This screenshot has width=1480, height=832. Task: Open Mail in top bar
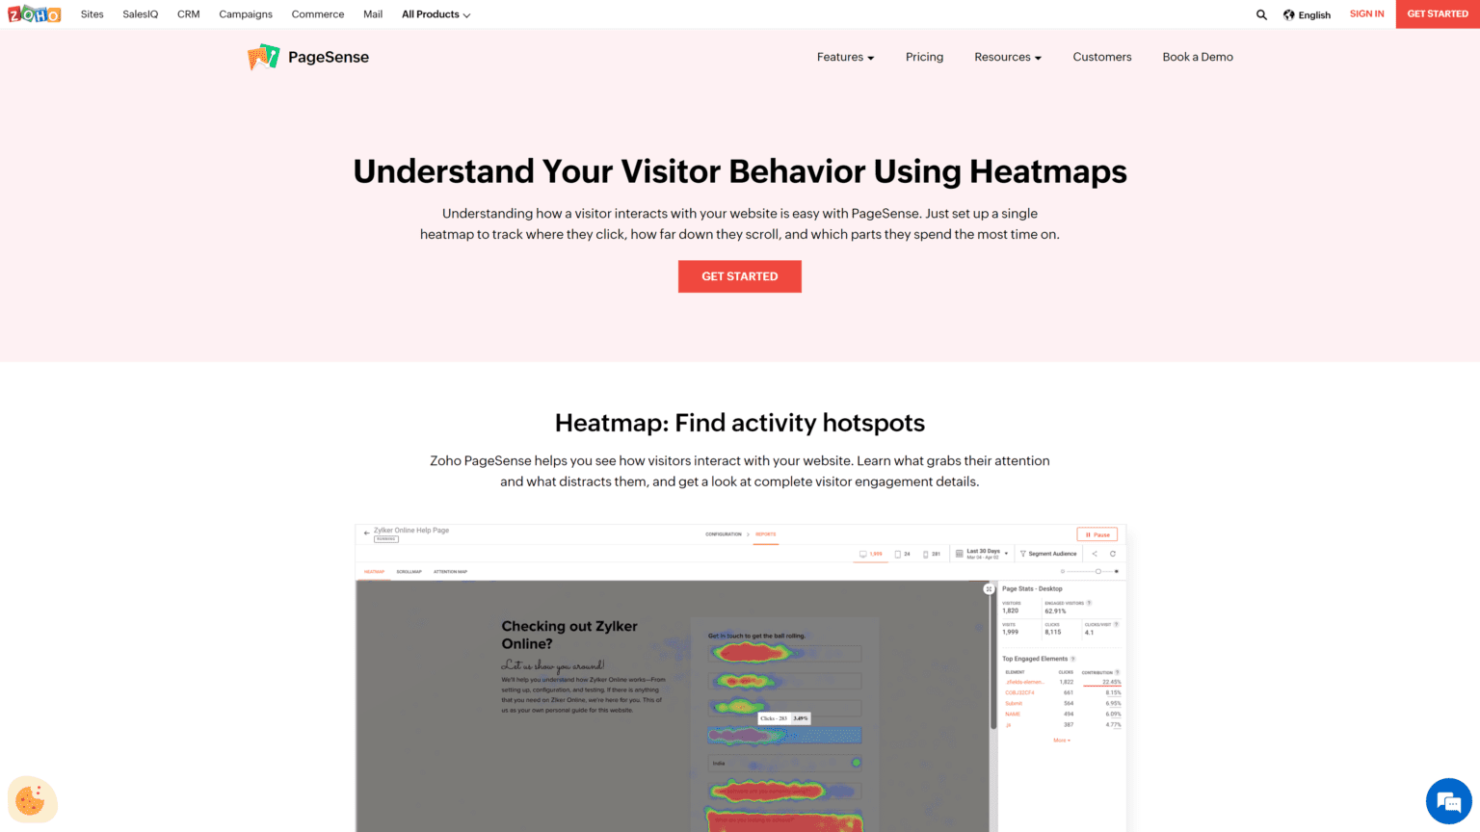[373, 14]
